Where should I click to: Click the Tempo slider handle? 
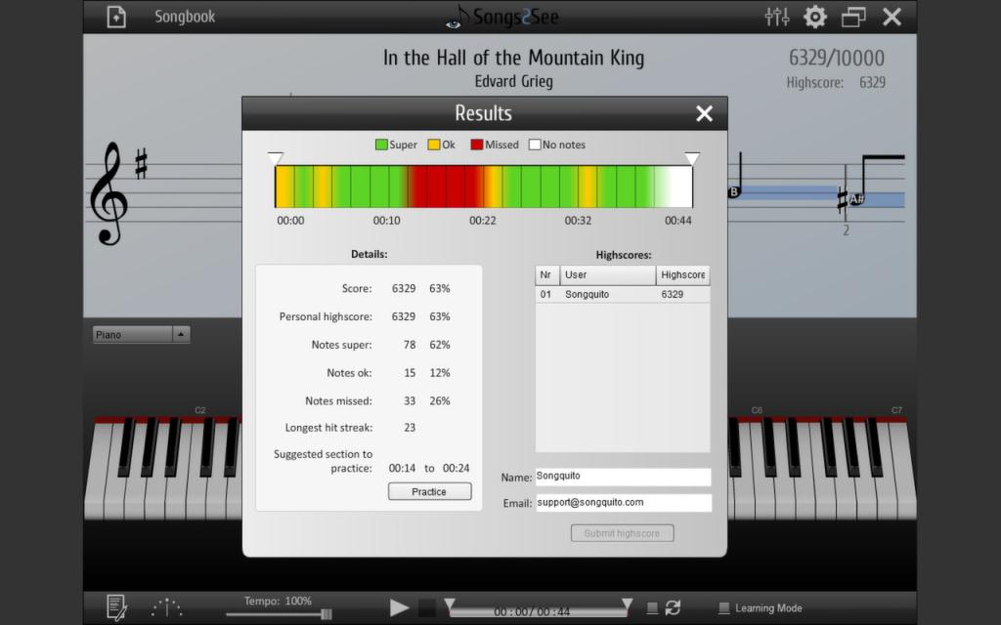click(x=326, y=614)
